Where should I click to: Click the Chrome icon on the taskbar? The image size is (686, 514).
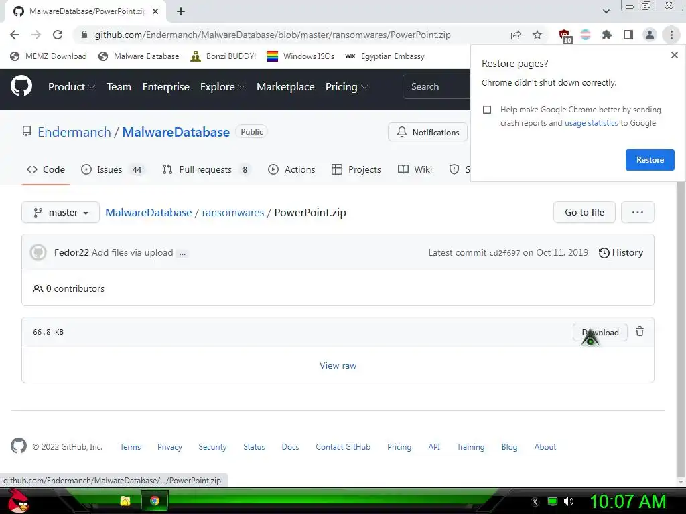tap(155, 501)
